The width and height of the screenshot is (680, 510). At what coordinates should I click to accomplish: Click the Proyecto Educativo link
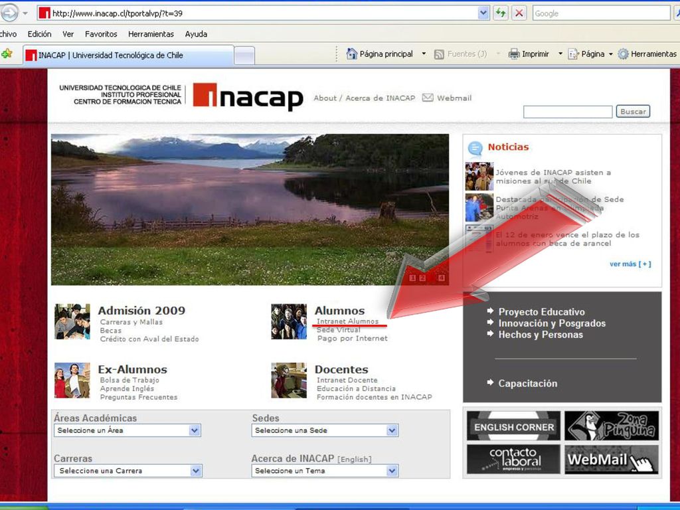(x=542, y=312)
